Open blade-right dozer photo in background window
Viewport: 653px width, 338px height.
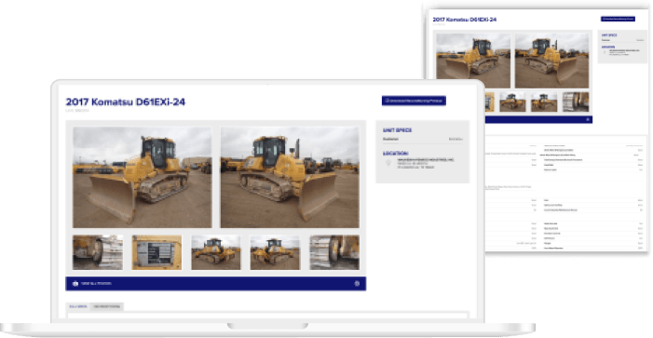tap(551, 61)
